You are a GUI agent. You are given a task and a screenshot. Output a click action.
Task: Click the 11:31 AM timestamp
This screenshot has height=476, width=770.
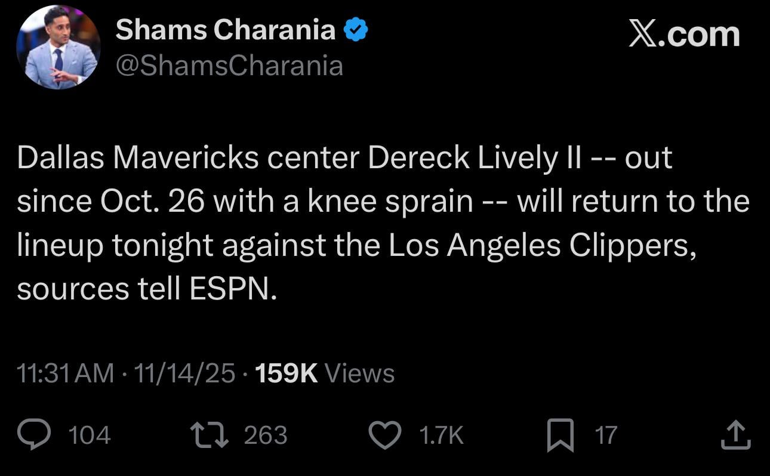(66, 374)
